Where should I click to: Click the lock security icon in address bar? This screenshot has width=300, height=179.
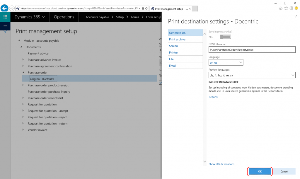tap(143, 8)
